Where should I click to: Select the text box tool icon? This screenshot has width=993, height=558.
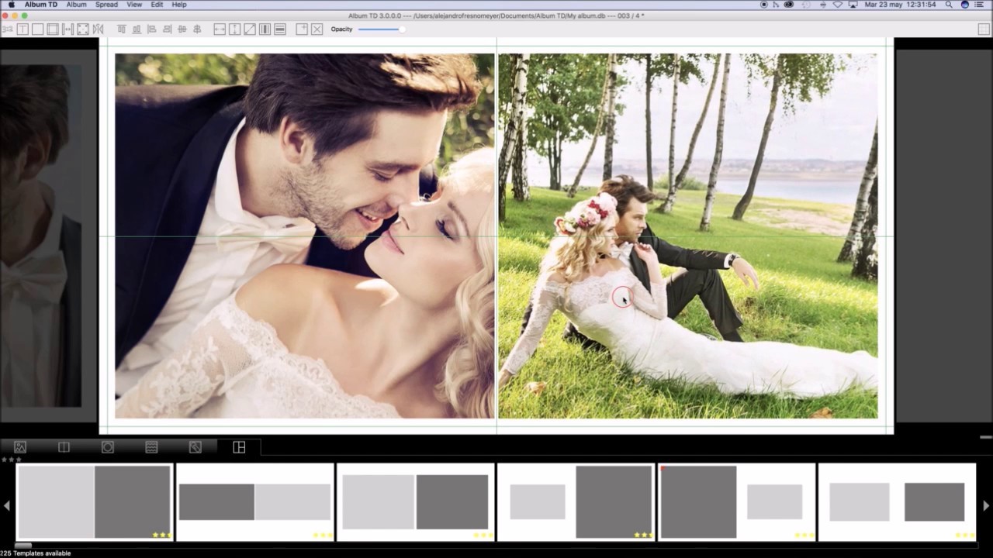point(22,29)
